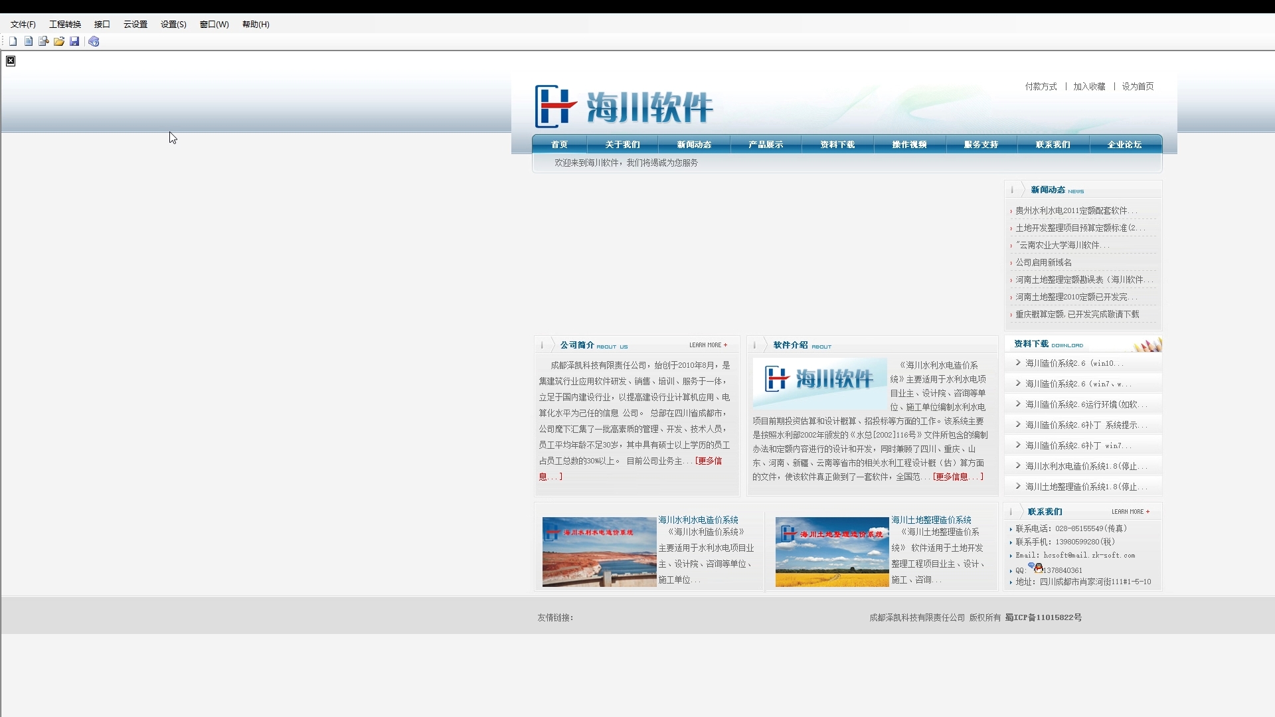Click the broken image X icon

tap(11, 61)
